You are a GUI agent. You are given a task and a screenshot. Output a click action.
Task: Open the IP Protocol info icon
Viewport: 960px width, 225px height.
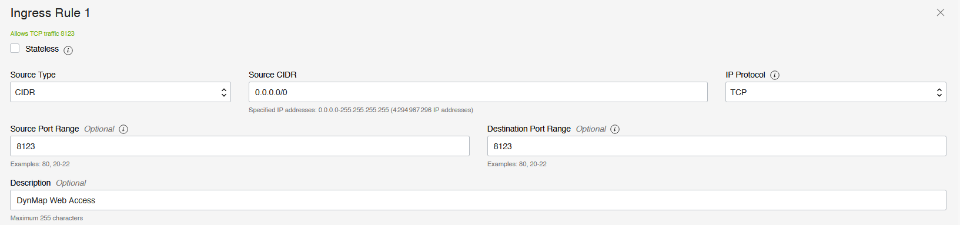point(775,75)
